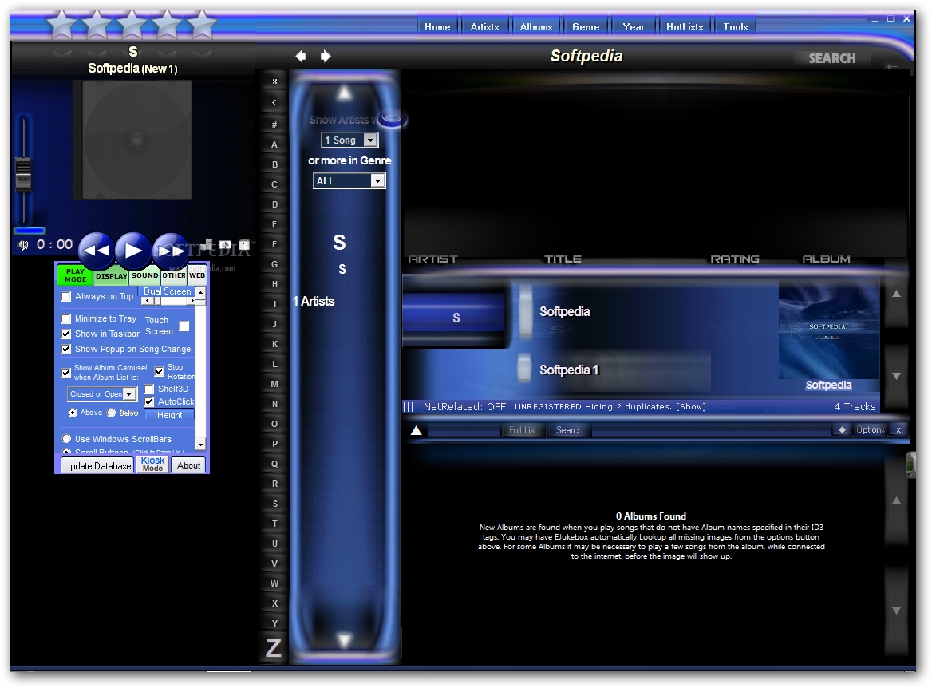Click the Update Database button

[x=97, y=465]
